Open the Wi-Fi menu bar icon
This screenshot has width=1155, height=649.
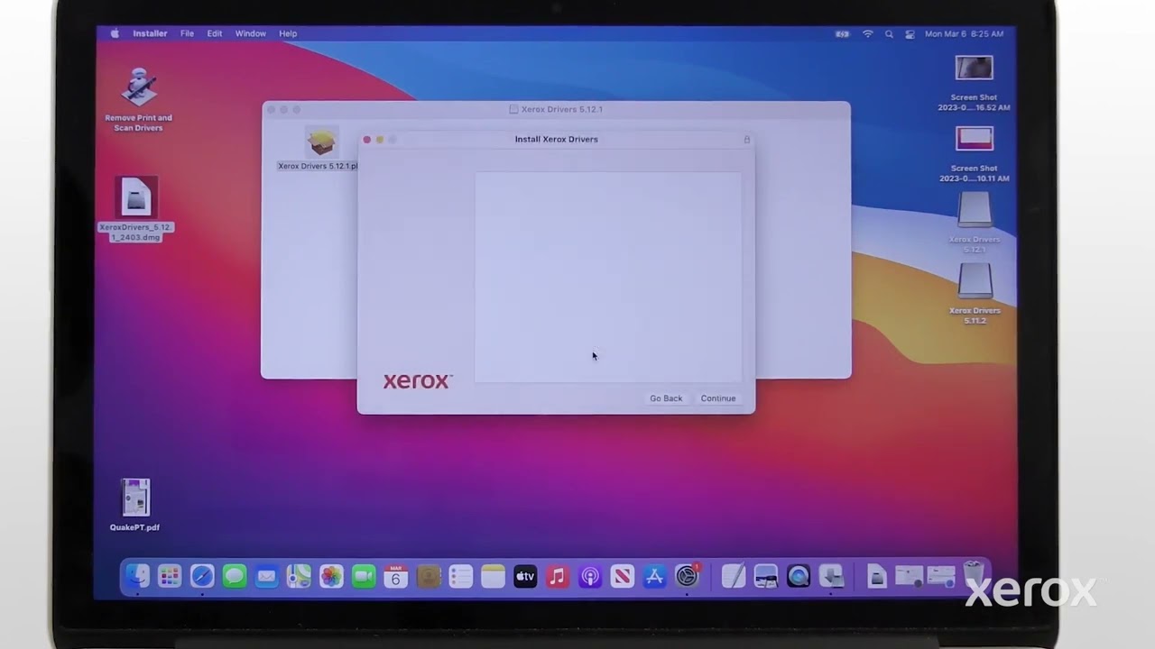[x=868, y=33]
